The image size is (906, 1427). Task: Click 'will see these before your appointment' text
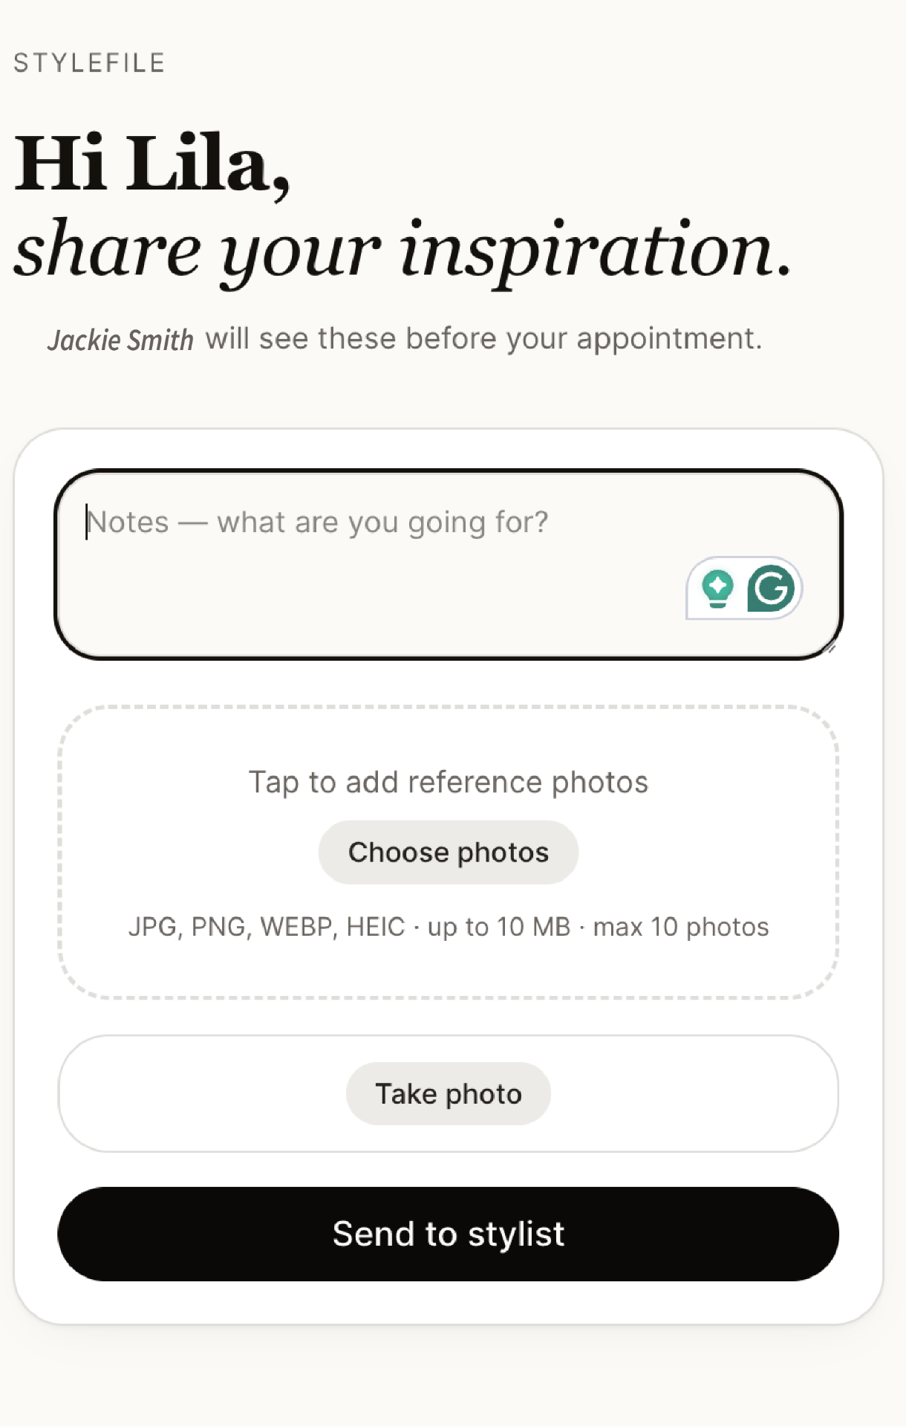(483, 339)
